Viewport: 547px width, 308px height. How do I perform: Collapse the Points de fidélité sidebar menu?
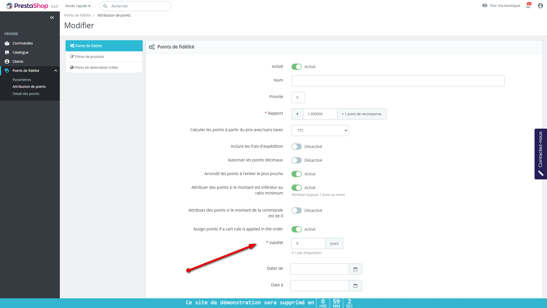tap(56, 71)
